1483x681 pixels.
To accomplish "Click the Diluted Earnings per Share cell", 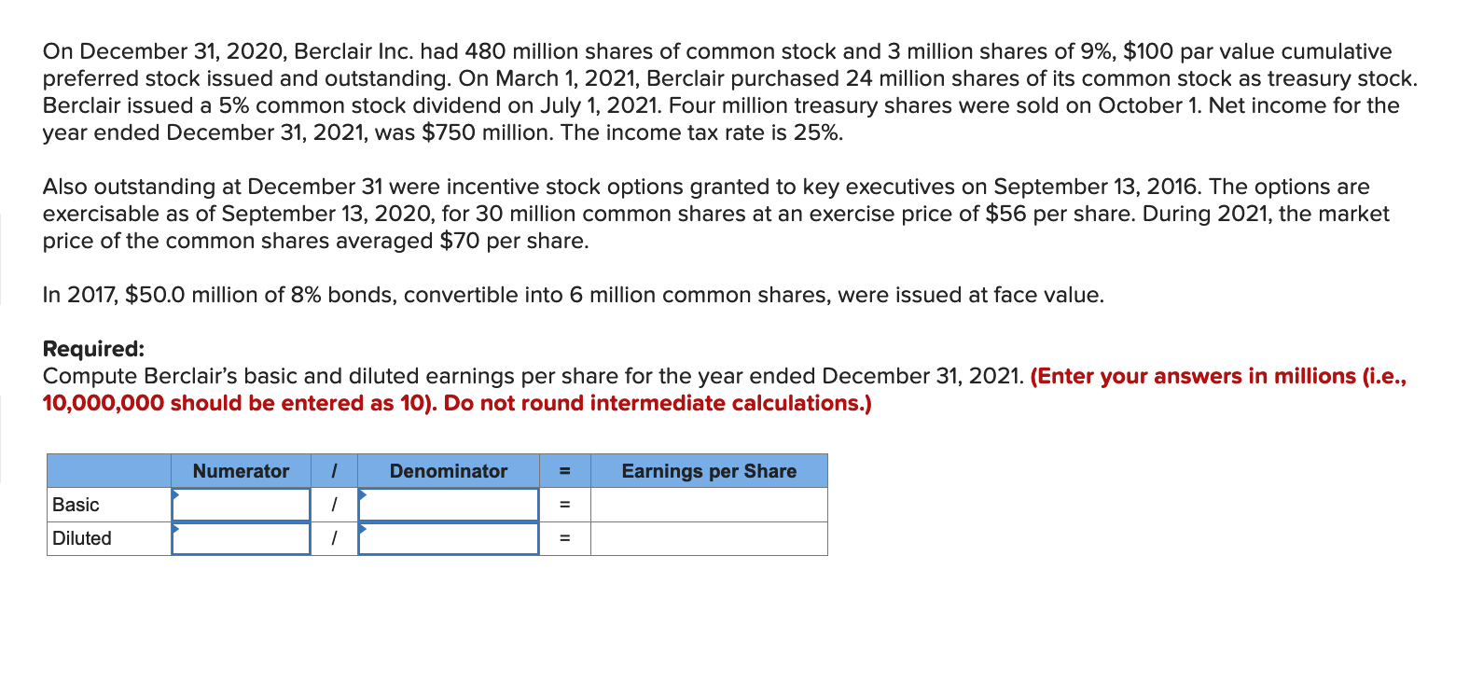I will pyautogui.click(x=711, y=538).
